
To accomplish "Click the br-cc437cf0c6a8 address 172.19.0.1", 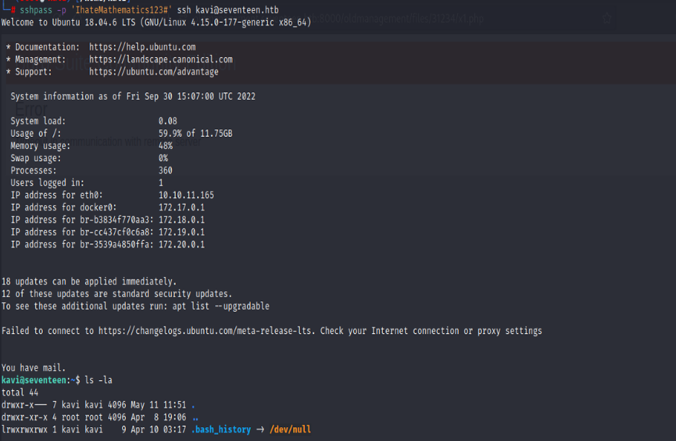I will coord(181,232).
